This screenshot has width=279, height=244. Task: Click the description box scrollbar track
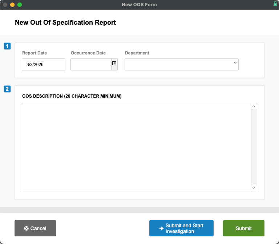pos(254,147)
